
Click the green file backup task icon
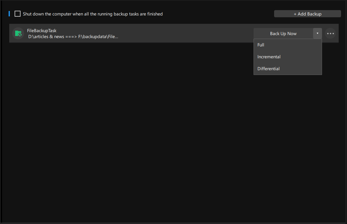tap(18, 34)
